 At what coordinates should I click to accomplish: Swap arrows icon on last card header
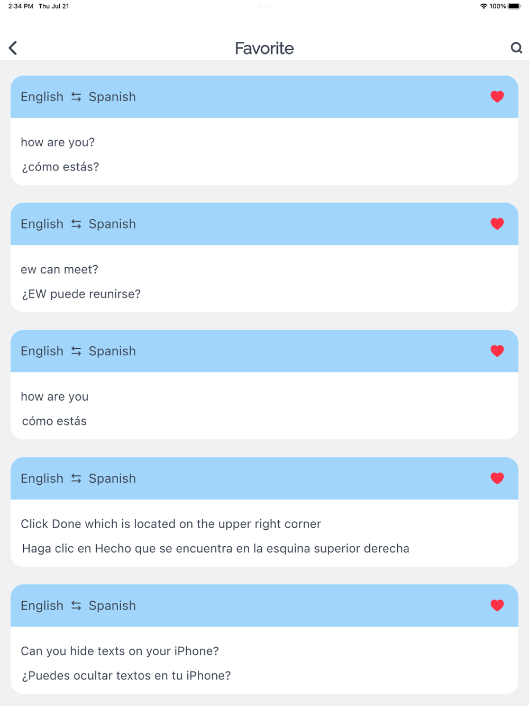[x=76, y=605]
